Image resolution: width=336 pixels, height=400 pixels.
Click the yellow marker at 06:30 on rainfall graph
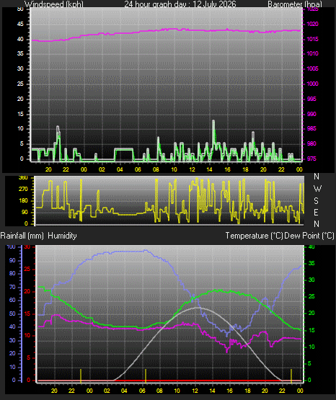click(x=146, y=375)
